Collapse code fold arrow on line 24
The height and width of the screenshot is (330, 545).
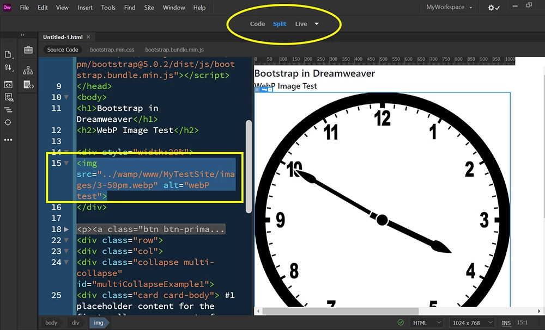pyautogui.click(x=66, y=262)
